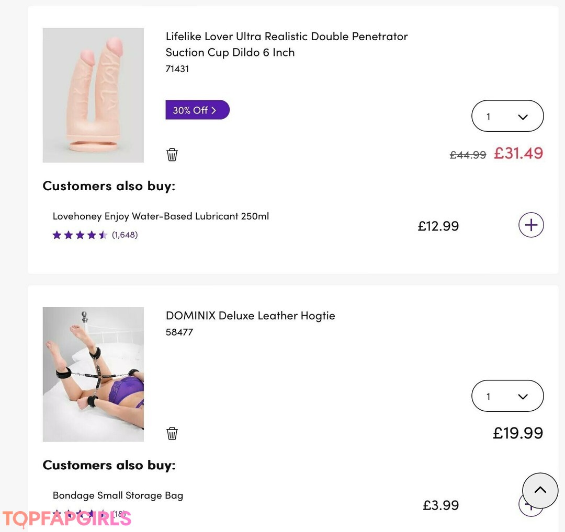Open Lovehoney Enjoy Water-Based Lubricant link
Viewport: 565px width, 532px height.
tap(161, 216)
